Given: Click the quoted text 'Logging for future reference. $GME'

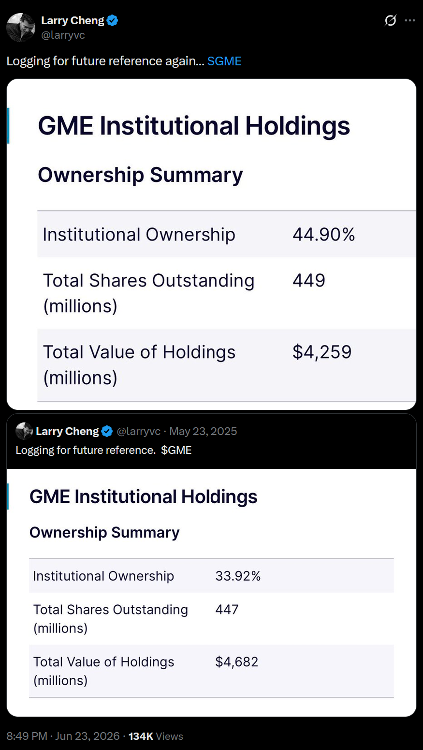Looking at the screenshot, I should pos(103,450).
